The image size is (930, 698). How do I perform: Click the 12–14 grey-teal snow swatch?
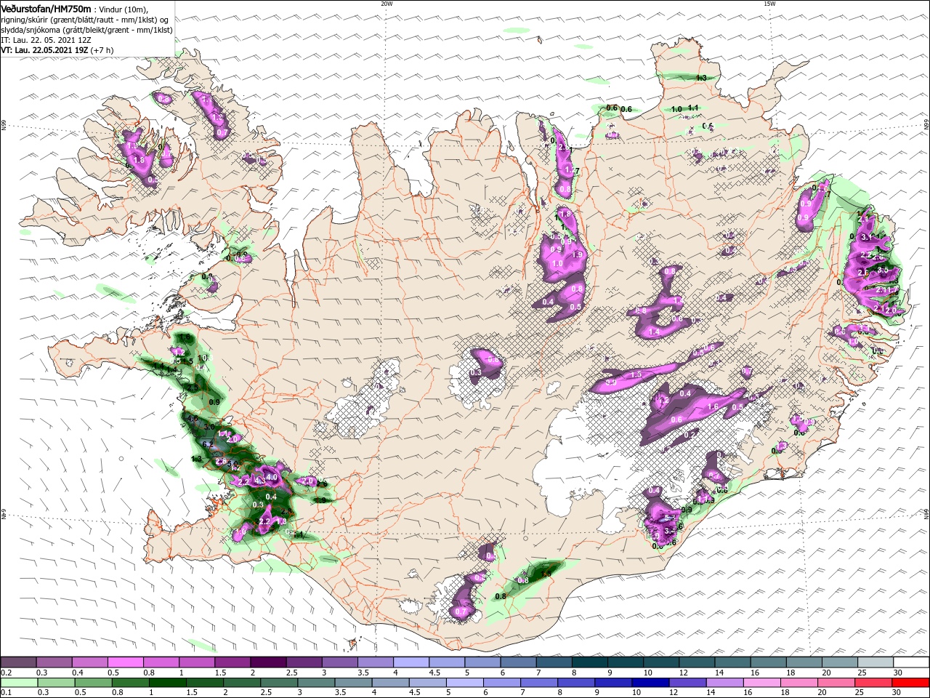pyautogui.click(x=696, y=662)
